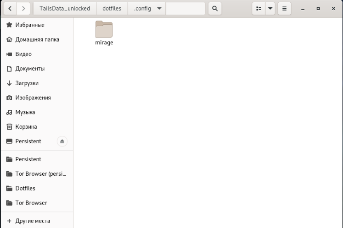
Task: Switch to list view mode
Action: (x=259, y=9)
